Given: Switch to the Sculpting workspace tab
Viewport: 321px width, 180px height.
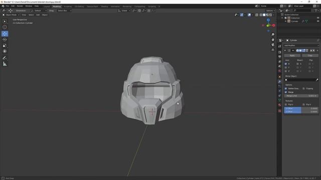Looking at the screenshot, I should pos(68,6).
